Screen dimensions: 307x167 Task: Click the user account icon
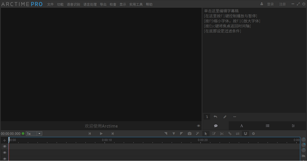click(261, 4)
